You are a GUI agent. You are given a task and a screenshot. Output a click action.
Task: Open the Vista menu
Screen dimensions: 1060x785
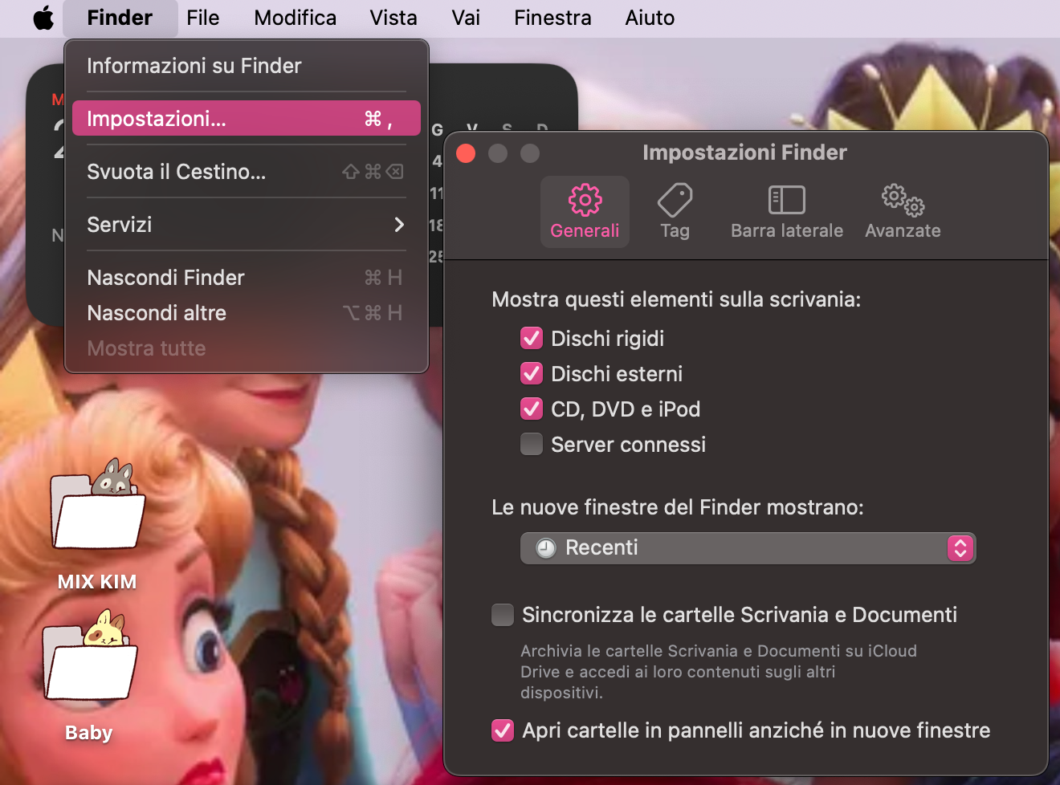coord(393,18)
